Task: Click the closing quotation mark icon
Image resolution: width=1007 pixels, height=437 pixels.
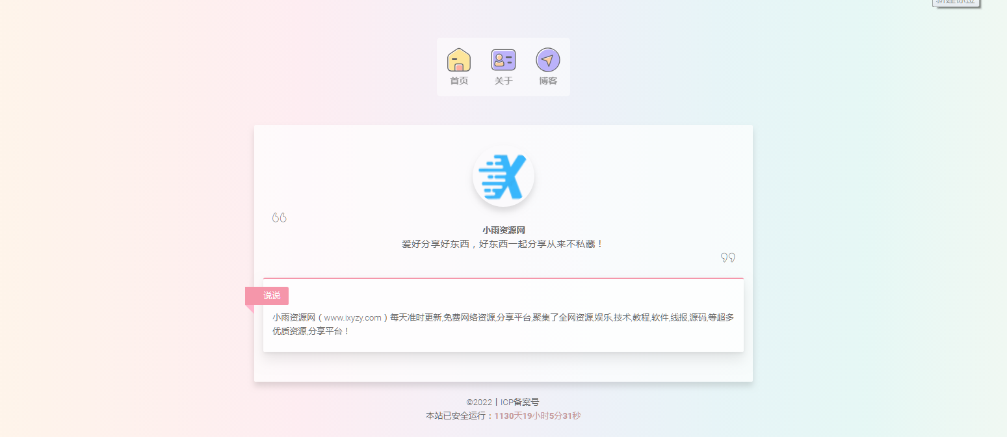Action: click(x=727, y=258)
